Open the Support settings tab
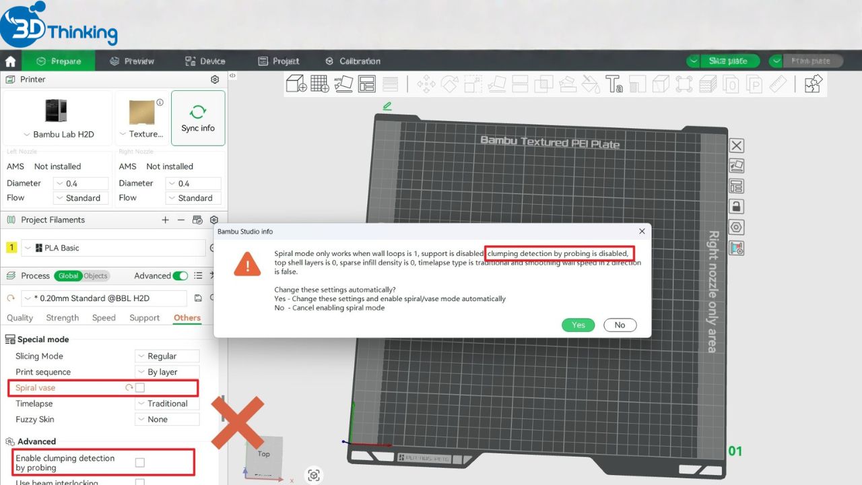Image resolution: width=862 pixels, height=485 pixels. [144, 318]
